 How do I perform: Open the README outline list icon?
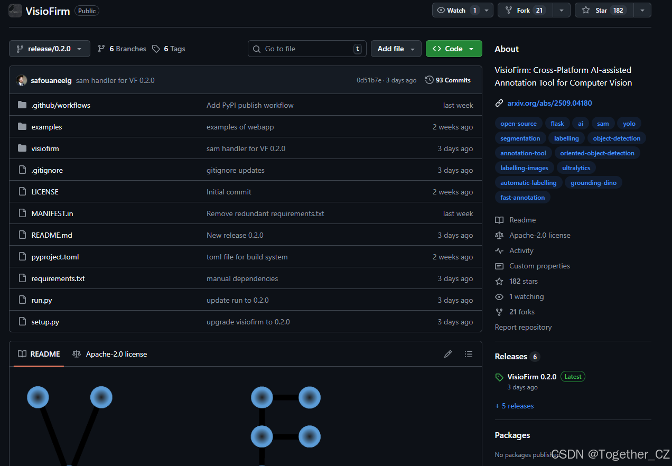coord(469,354)
